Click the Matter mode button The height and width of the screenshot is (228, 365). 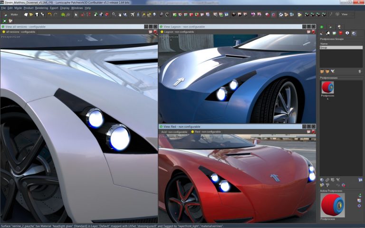click(x=14, y=15)
